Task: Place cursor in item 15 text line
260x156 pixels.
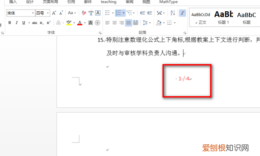Action: tap(179, 40)
